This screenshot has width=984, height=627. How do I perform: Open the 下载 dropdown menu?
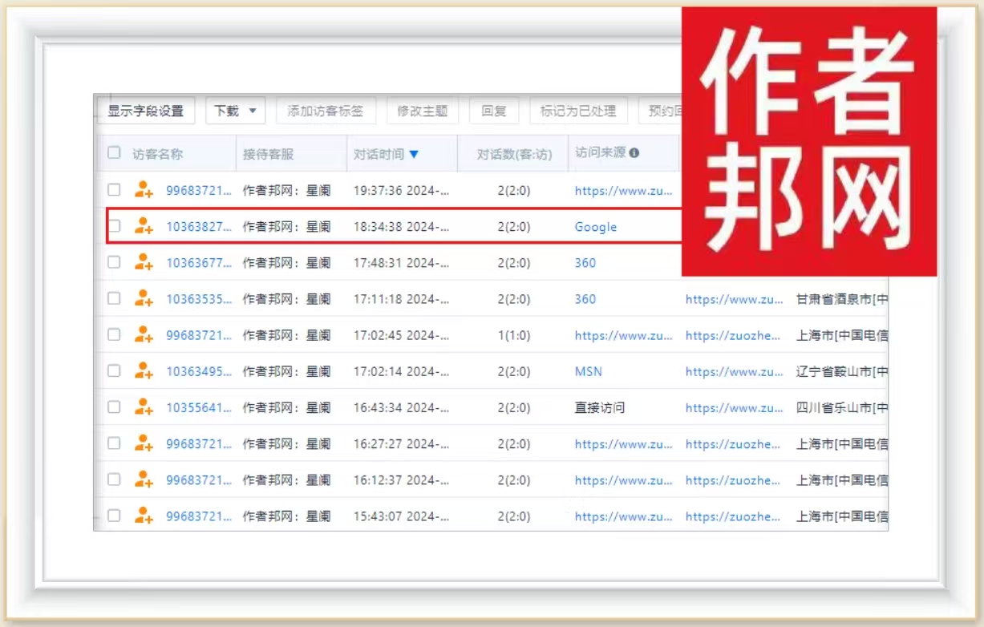(235, 111)
